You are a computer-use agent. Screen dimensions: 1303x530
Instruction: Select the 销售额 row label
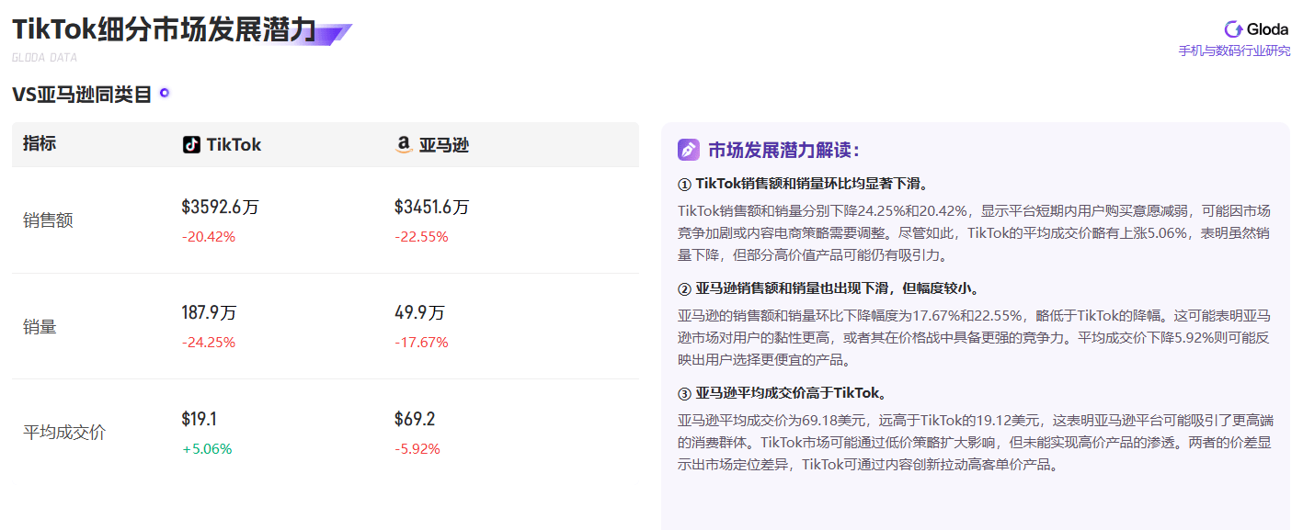[x=48, y=220]
